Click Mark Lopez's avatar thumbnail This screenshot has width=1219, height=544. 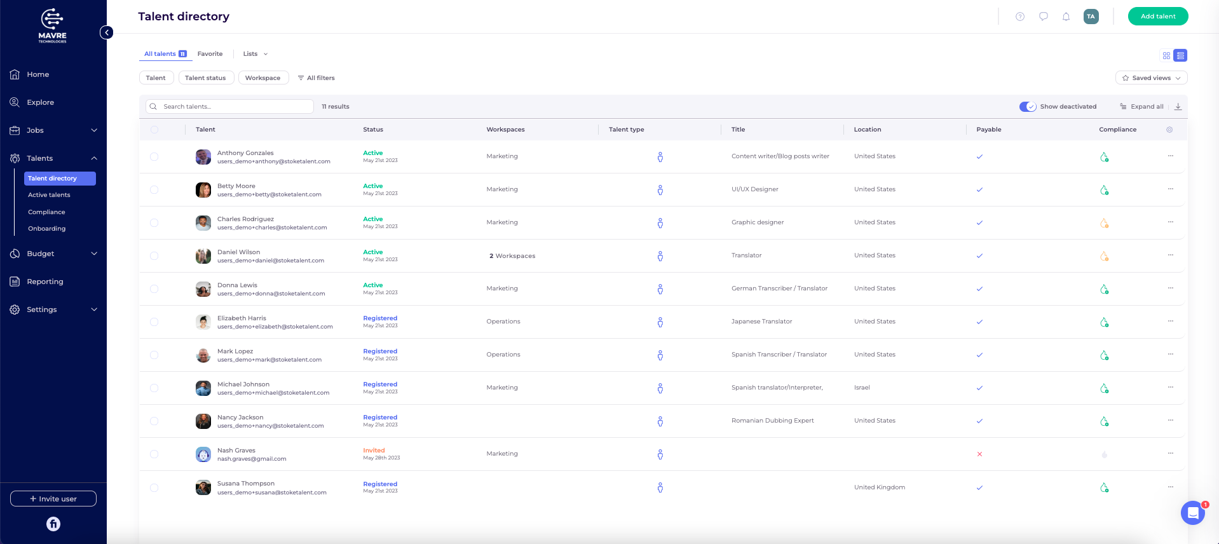203,355
